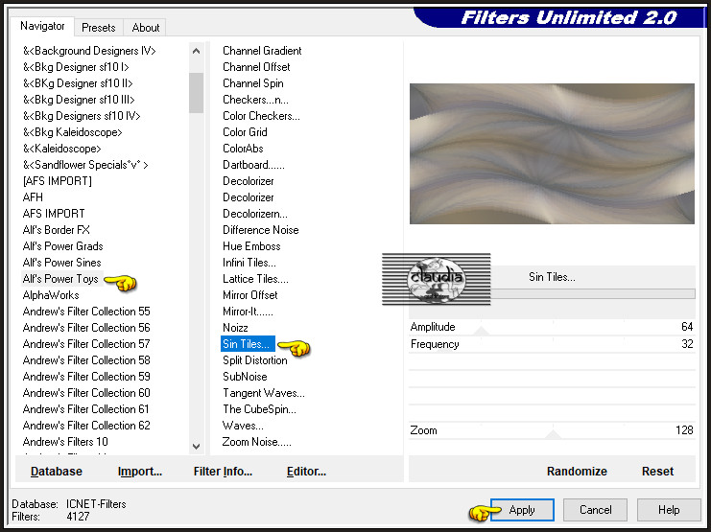The image size is (711, 532).
Task: Select Alf's Power Sines category
Action: pos(61,263)
